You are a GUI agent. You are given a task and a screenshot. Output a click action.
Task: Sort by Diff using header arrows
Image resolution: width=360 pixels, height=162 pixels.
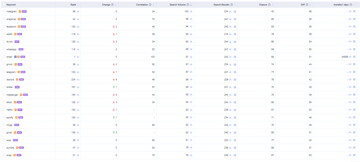point(310,5)
